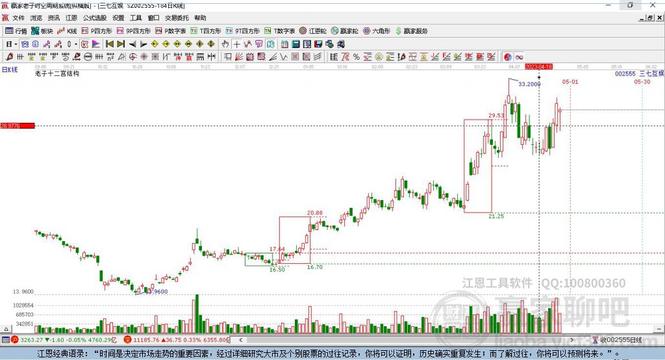Click the rectangle drawing tool icon
The image size is (665, 360).
(x=228, y=57)
